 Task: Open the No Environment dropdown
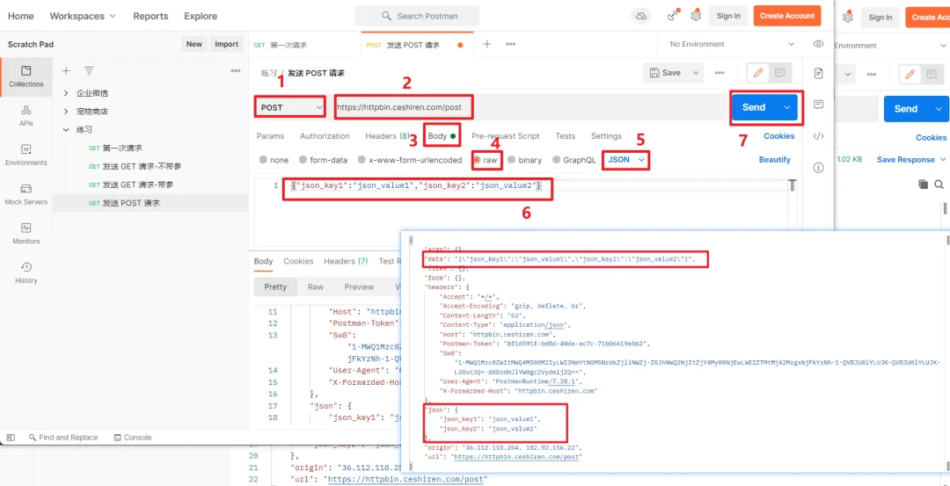point(732,44)
